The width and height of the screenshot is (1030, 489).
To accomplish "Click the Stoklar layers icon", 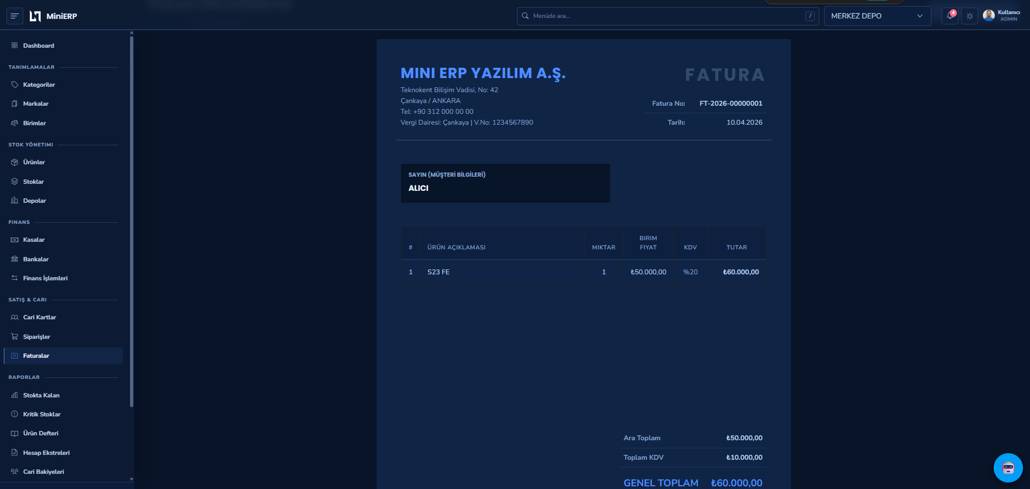I will [15, 182].
